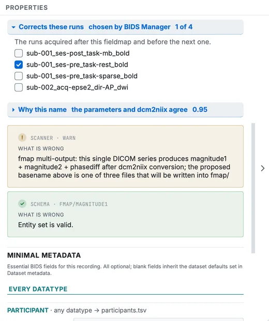Check sub-001_ses-post_task-mb_bold run
Viewport: 269px width, 321px height.
tap(19, 53)
